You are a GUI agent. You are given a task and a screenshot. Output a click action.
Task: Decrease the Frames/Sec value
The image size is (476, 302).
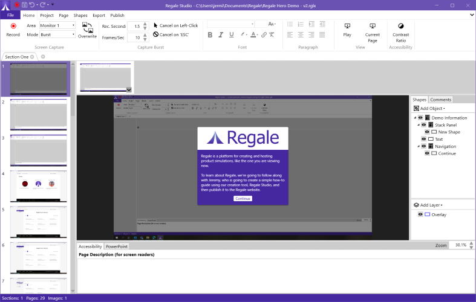(x=145, y=40)
